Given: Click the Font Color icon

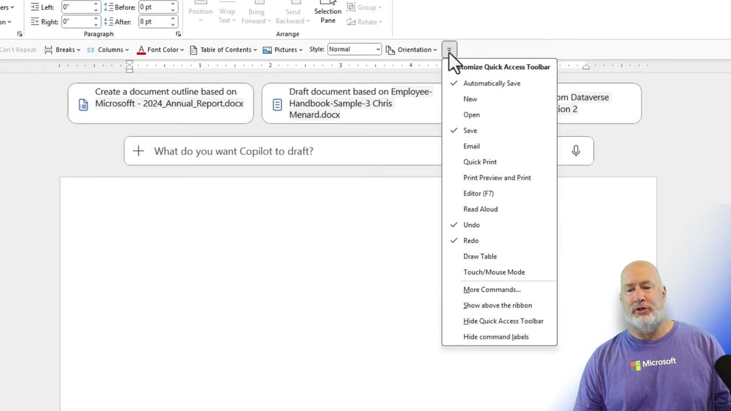Looking at the screenshot, I should click(141, 50).
